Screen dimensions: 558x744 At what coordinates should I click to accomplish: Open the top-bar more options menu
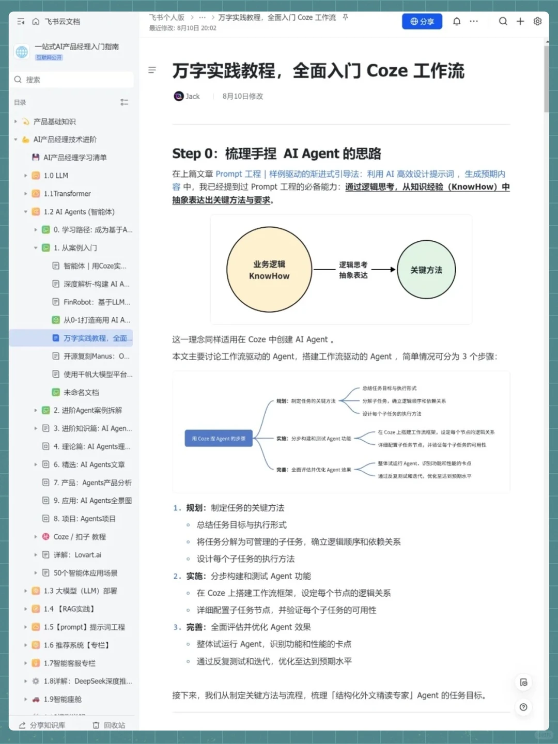(x=473, y=21)
